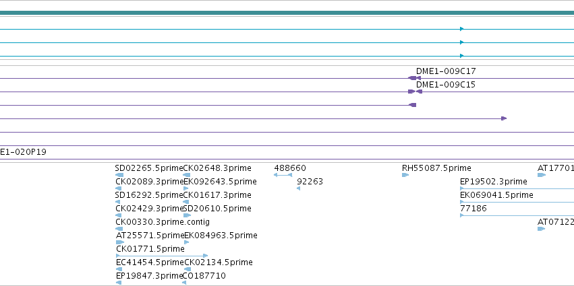The height and width of the screenshot is (286, 574).
Task: Select the 488660 double-headed feature glyph
Action: point(283,175)
